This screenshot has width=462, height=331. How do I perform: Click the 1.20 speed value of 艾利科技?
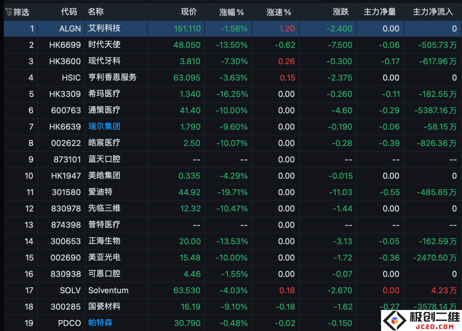pos(287,29)
